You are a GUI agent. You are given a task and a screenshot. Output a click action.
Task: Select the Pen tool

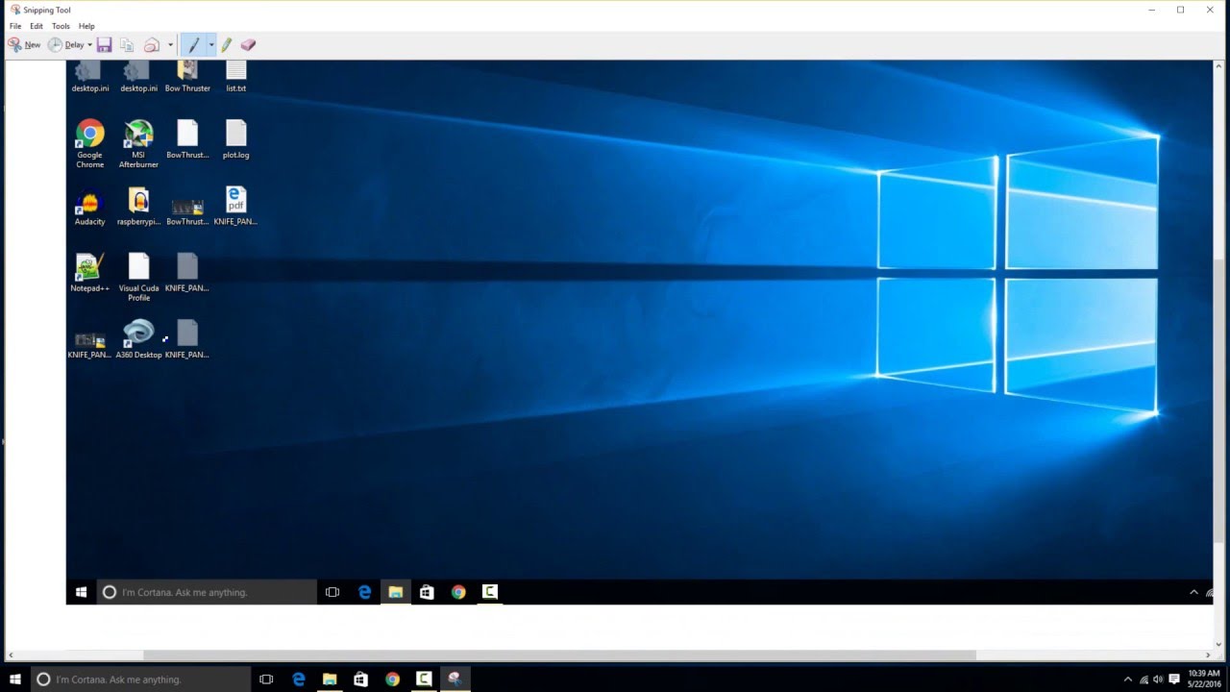pos(193,45)
